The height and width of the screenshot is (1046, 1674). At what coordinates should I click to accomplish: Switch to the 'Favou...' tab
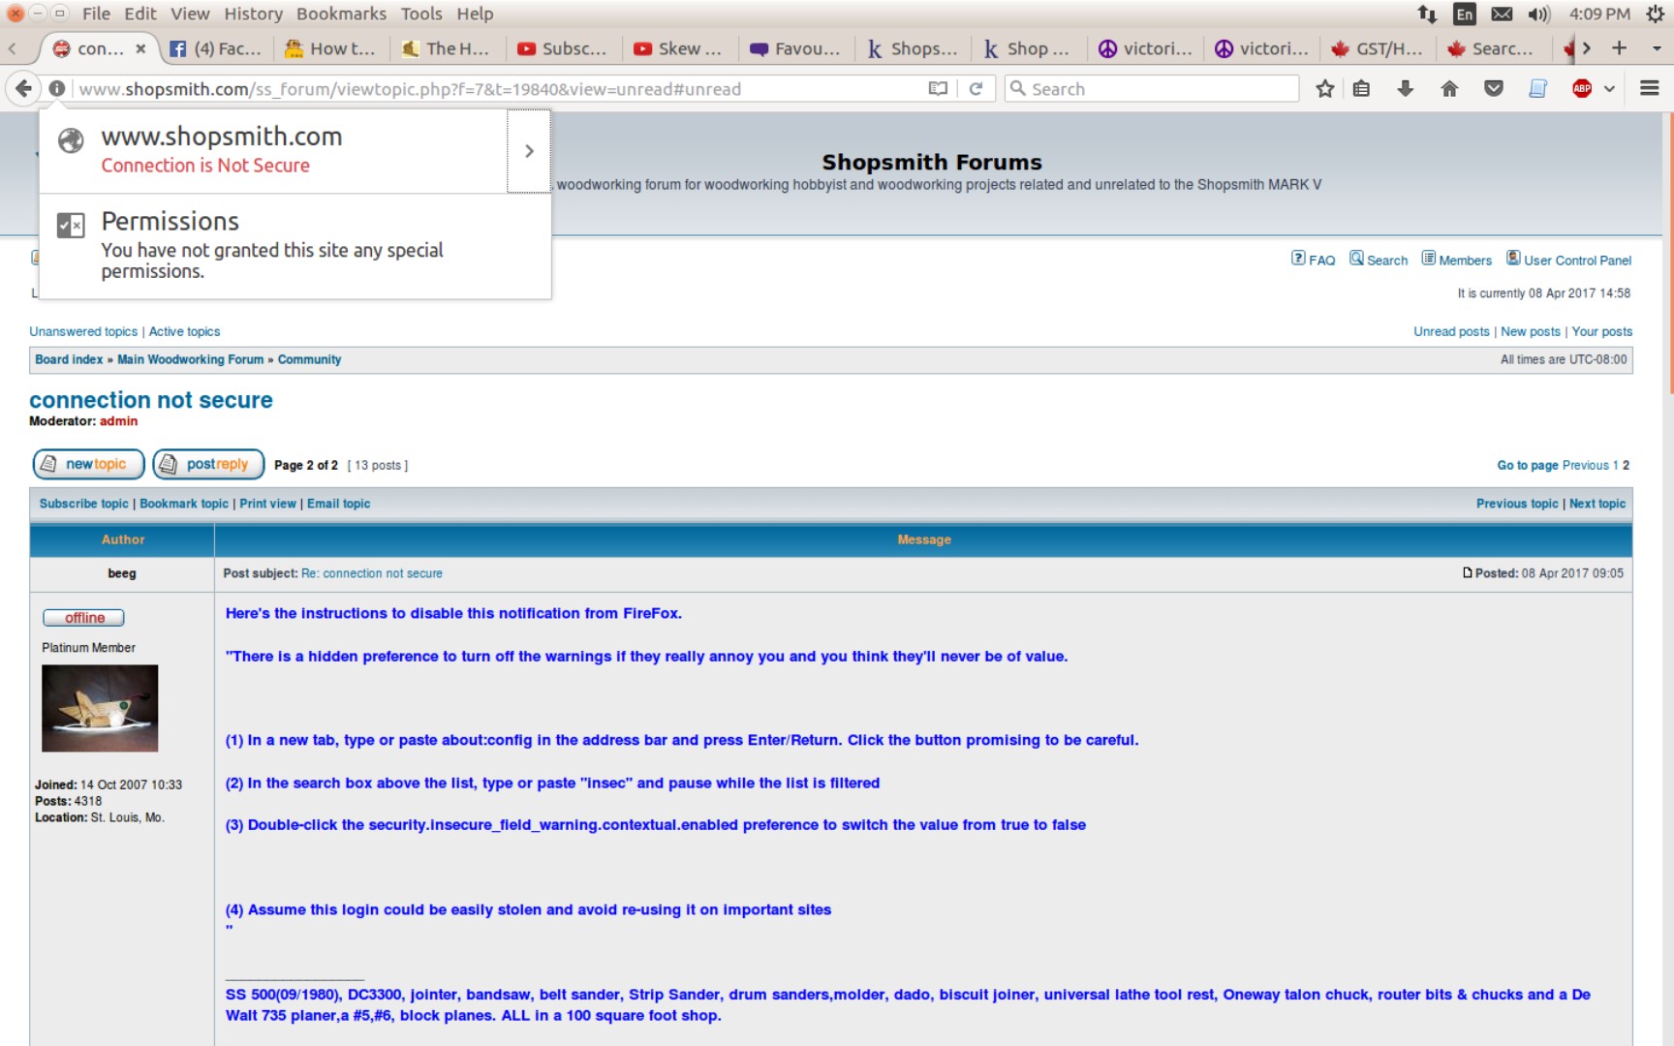click(796, 48)
